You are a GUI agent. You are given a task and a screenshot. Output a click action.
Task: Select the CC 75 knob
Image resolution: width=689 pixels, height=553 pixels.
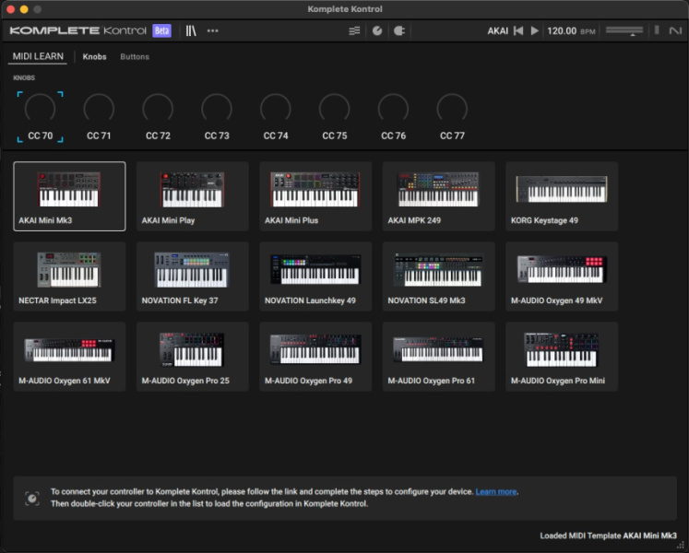point(335,117)
